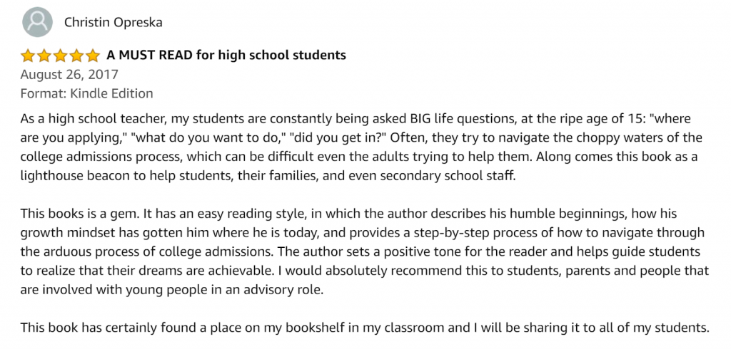The image size is (731, 349).
Task: Click the review date August 26, 2017
Action: click(x=69, y=74)
